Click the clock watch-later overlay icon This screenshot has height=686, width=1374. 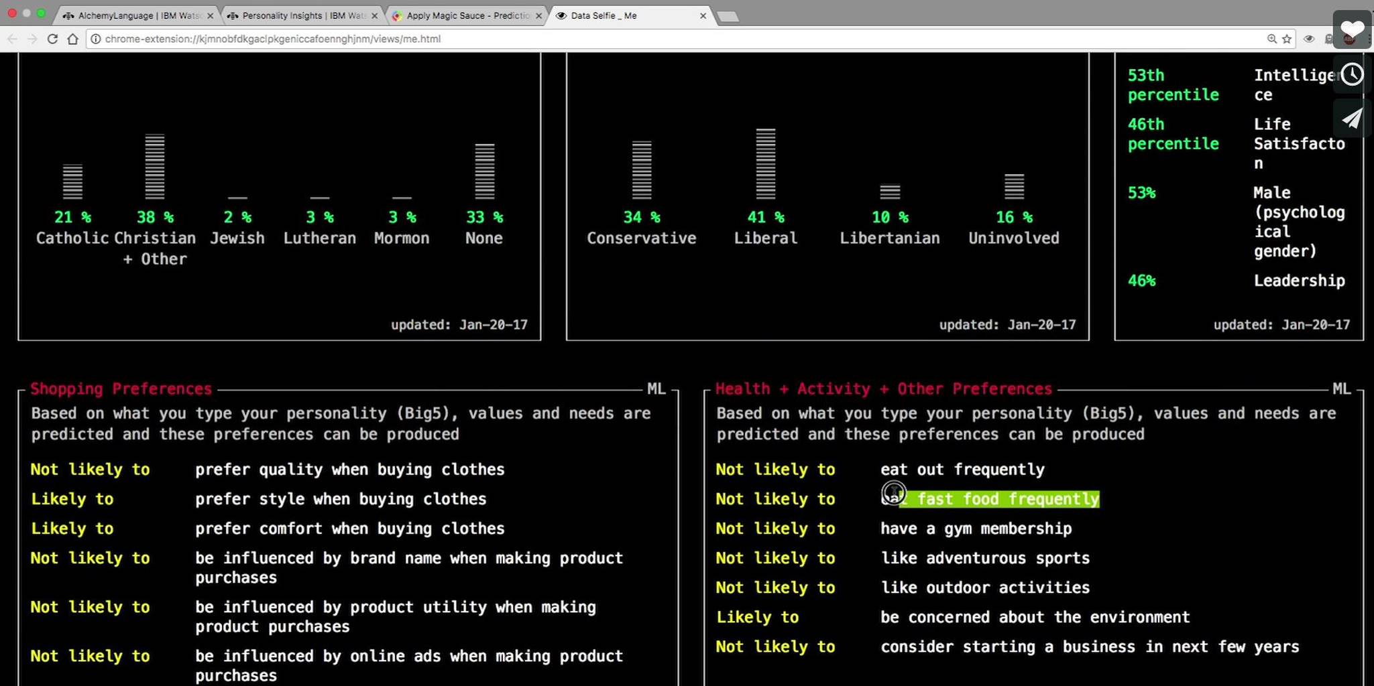[x=1352, y=74]
